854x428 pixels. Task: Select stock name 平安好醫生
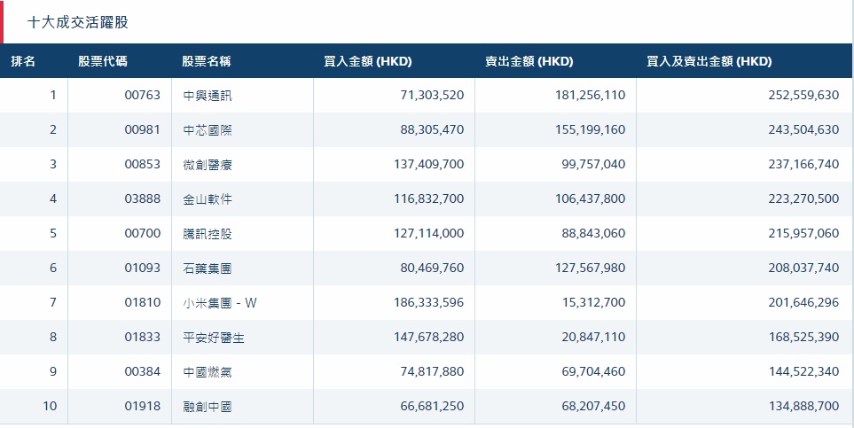point(214,338)
